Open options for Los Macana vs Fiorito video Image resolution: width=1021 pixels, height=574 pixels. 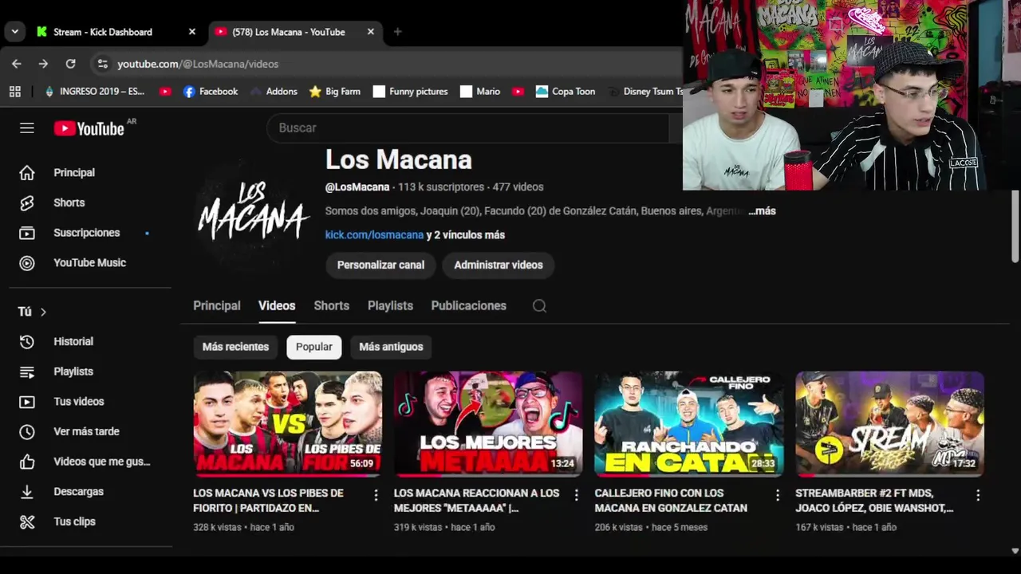point(376,495)
